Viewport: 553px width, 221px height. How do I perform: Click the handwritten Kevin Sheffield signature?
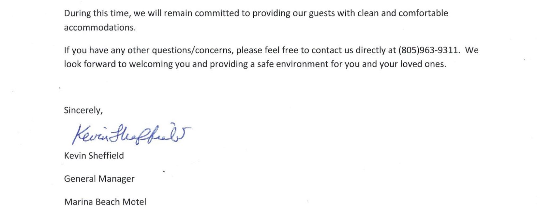pos(132,134)
